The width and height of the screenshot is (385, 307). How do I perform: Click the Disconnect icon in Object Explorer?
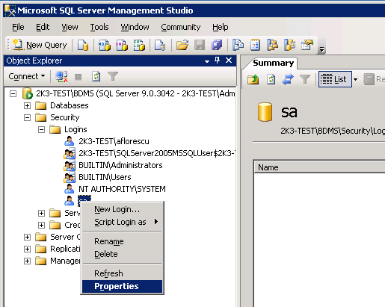[61, 76]
